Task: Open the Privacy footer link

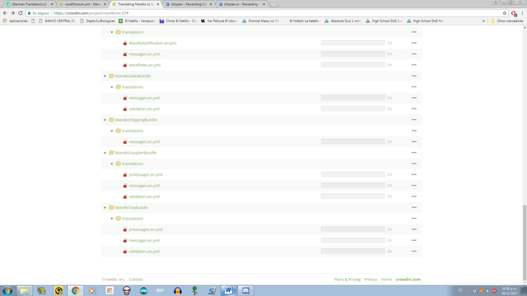Action: point(371,280)
